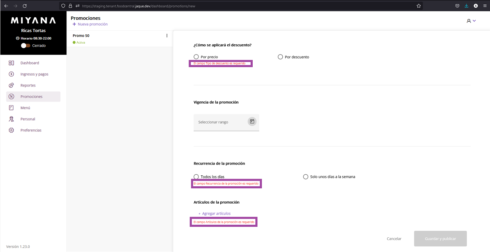Open the Personal section

[33, 119]
